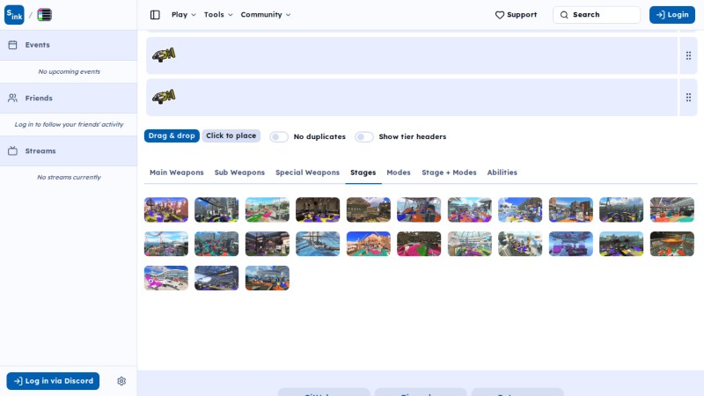Switch to the Sub Weapons tab
The height and width of the screenshot is (396, 704).
point(239,172)
